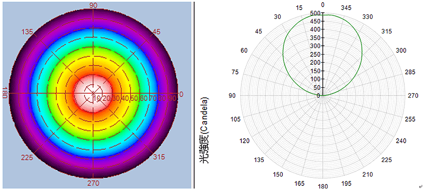The image size is (423, 192).
Task: Click the "210" angle label on polar plot
Action: coord(368,175)
